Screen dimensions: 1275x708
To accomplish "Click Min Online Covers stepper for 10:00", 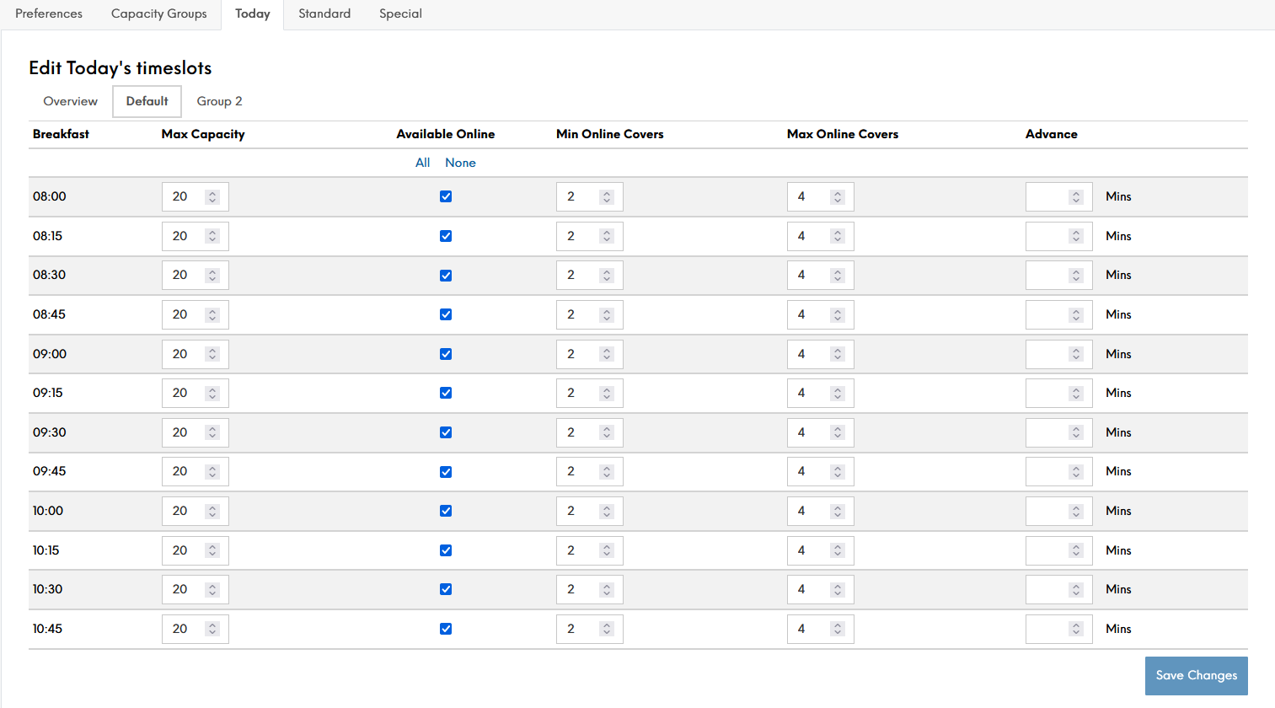I will click(607, 511).
